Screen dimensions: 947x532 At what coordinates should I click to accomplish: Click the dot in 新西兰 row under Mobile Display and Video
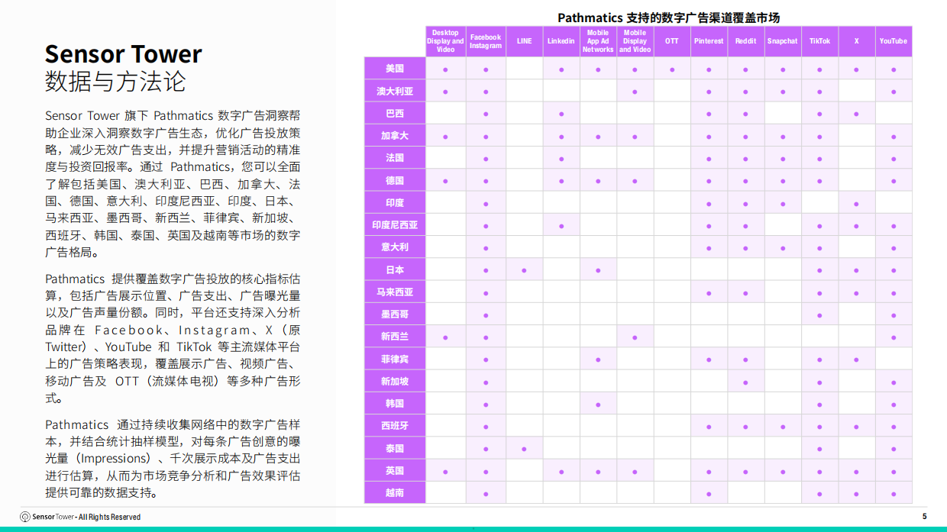(x=635, y=337)
